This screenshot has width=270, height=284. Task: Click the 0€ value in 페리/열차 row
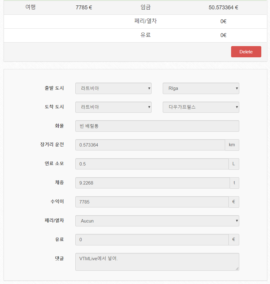click(223, 21)
